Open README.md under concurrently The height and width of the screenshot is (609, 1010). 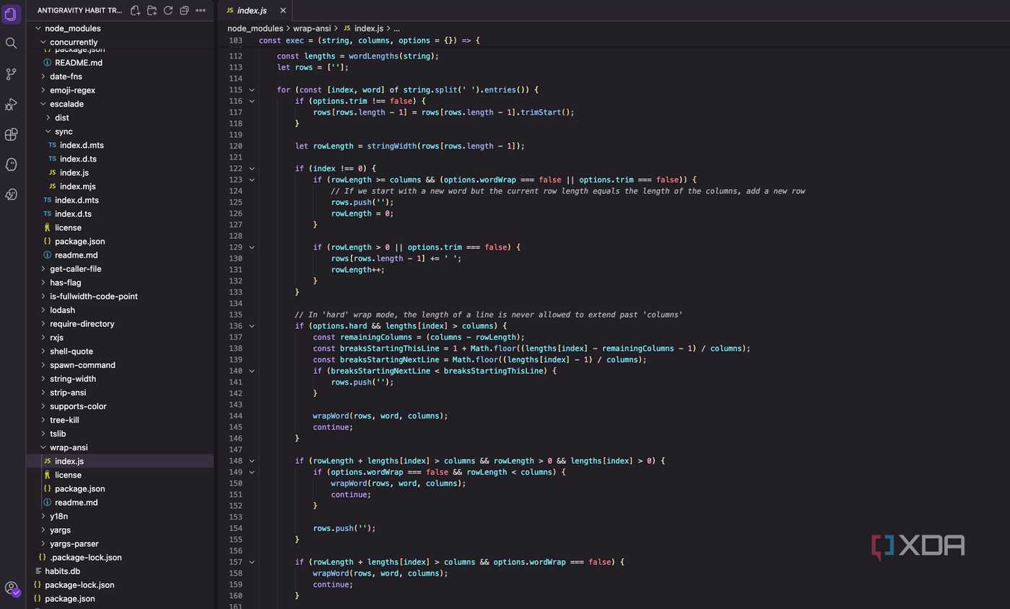click(x=78, y=63)
